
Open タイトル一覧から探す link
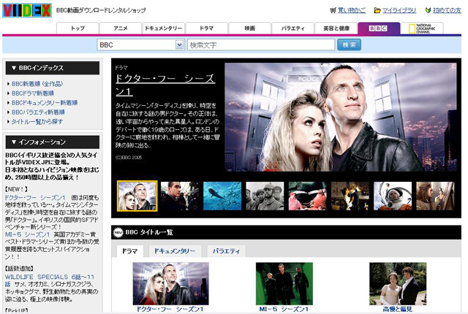pos(37,121)
